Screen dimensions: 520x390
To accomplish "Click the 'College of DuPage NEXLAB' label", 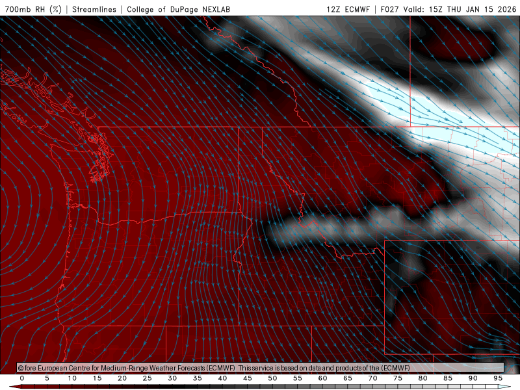I will [x=178, y=9].
